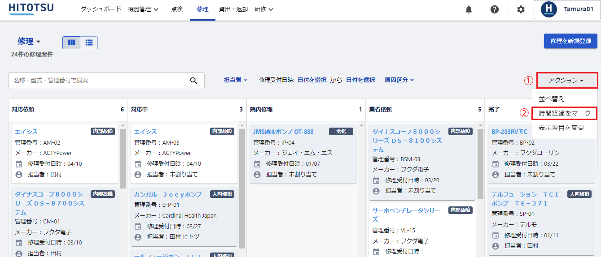Open JMS輸液ポンプ OT-888 card title
This screenshot has width=601, height=257.
point(283,132)
